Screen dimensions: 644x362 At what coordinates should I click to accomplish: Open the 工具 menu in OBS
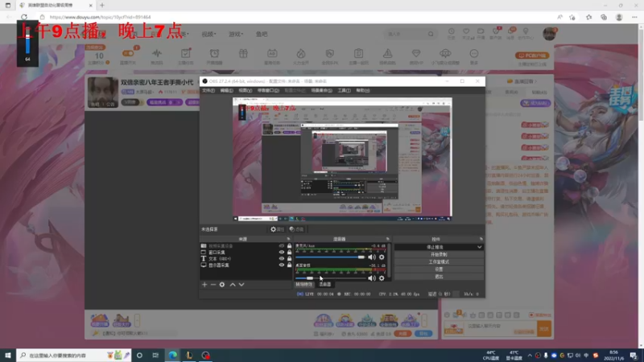click(344, 90)
